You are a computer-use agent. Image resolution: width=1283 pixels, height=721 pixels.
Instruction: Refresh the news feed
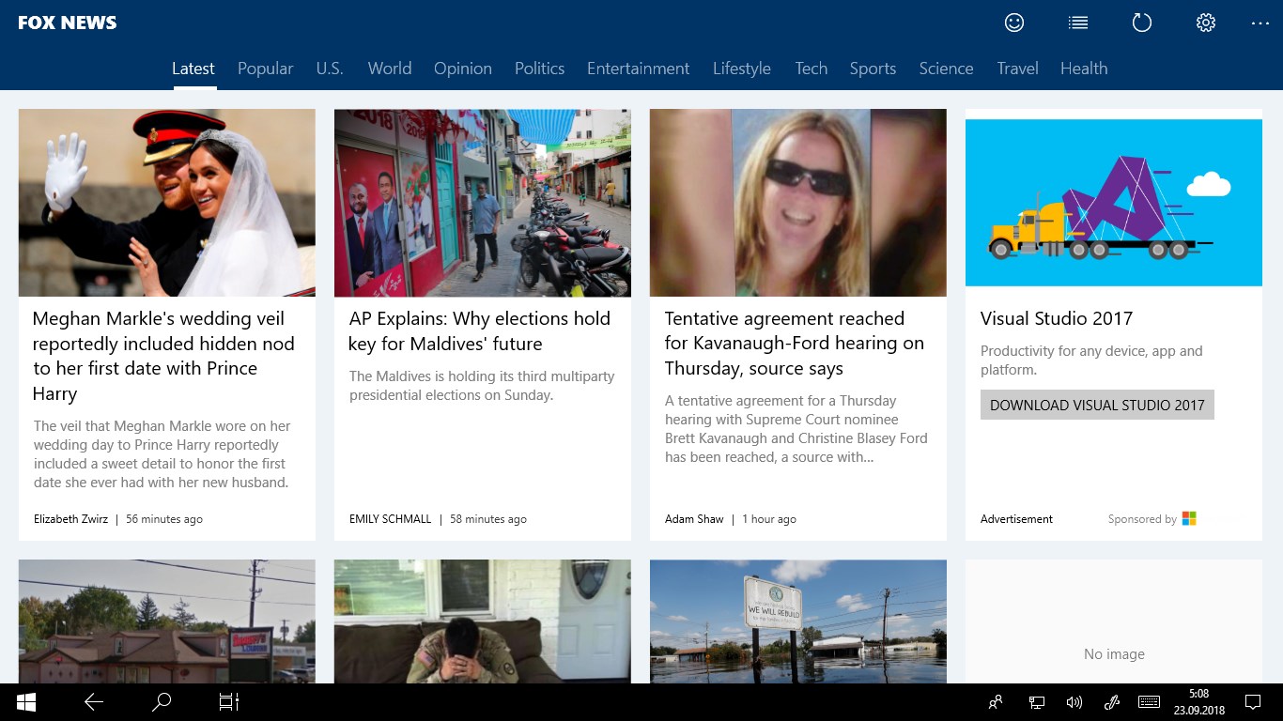click(1142, 23)
